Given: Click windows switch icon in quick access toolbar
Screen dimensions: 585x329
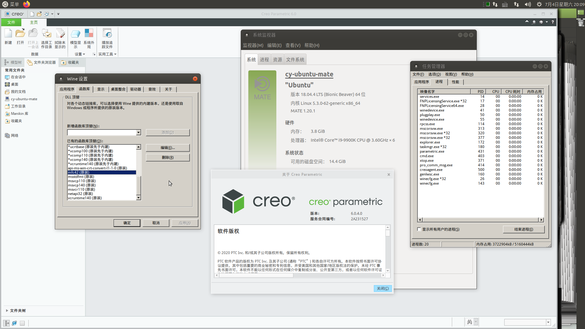Looking at the screenshot, I should (x=47, y=14).
